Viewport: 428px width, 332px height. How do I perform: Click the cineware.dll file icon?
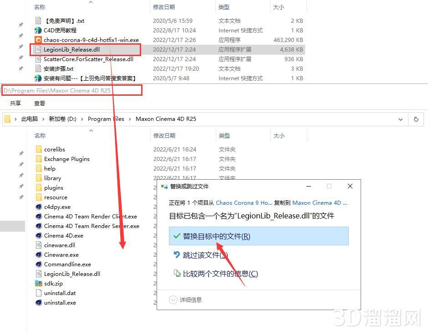click(39, 245)
